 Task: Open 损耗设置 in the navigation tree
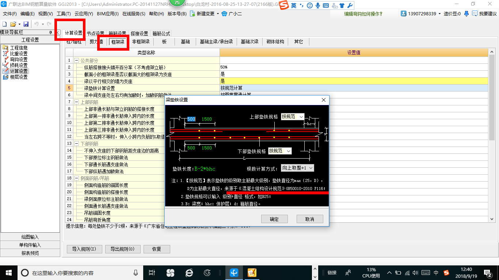[19, 65]
